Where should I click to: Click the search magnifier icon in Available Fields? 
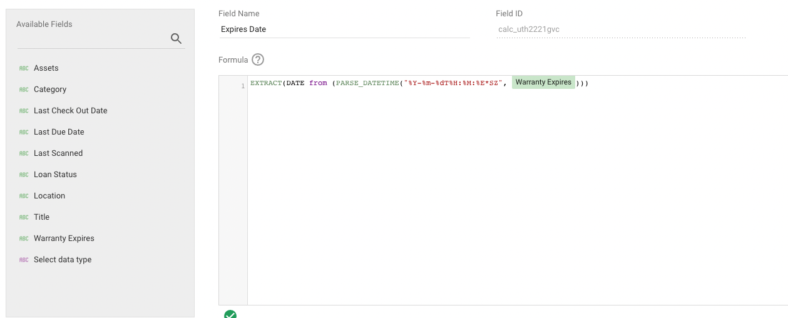tap(177, 39)
